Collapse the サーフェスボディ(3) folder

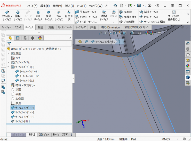point(9,67)
